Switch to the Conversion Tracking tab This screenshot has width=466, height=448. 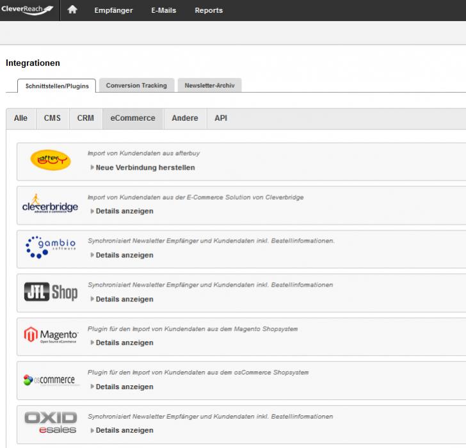136,85
